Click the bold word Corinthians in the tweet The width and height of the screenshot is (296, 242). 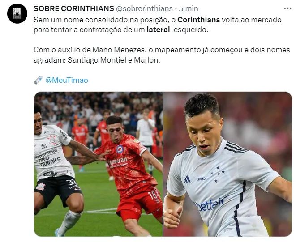point(199,20)
